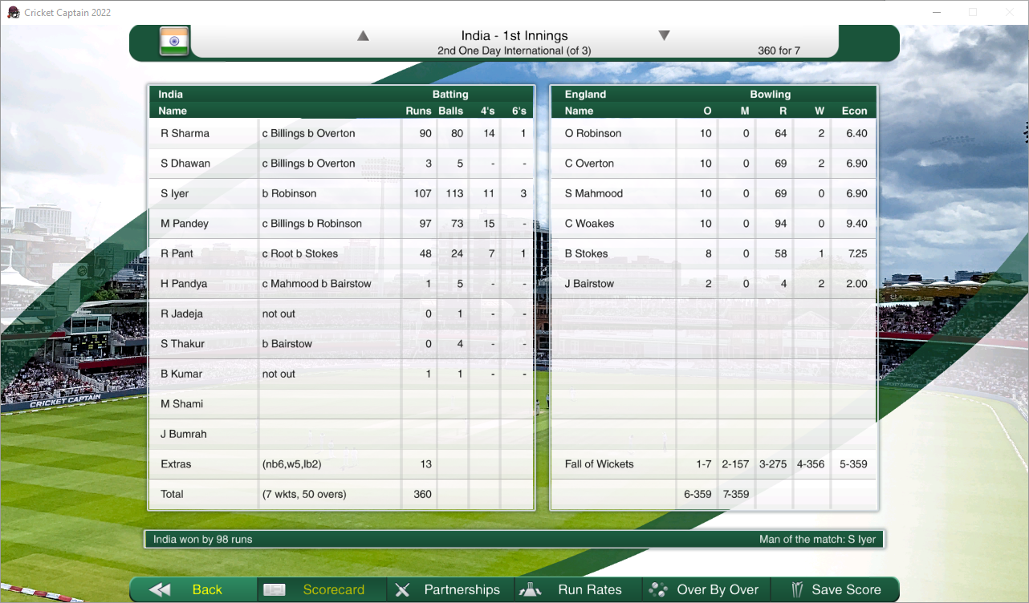Image resolution: width=1029 pixels, height=603 pixels.
Task: Go to previous innings with up arrow
Action: tap(363, 35)
